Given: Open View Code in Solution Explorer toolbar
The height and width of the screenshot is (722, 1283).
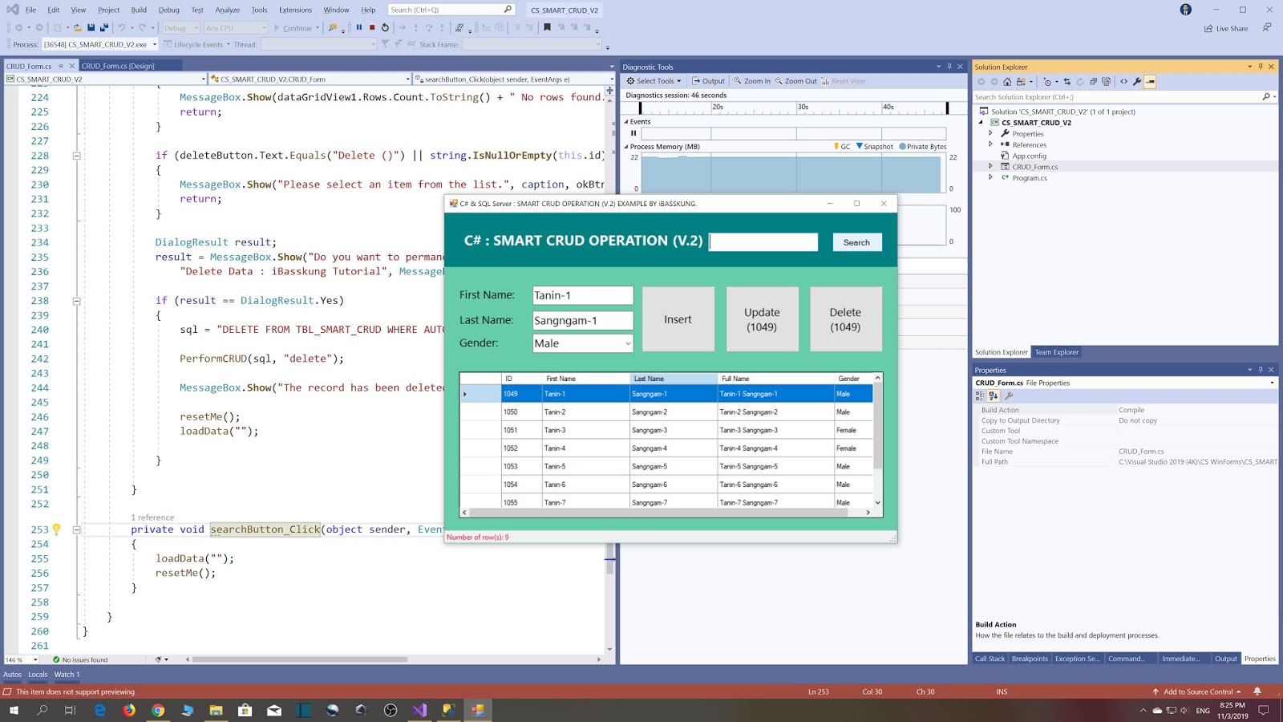Looking at the screenshot, I should coord(1124,81).
